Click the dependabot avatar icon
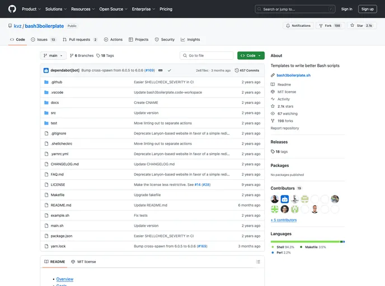The image size is (385, 286). pos(46,70)
